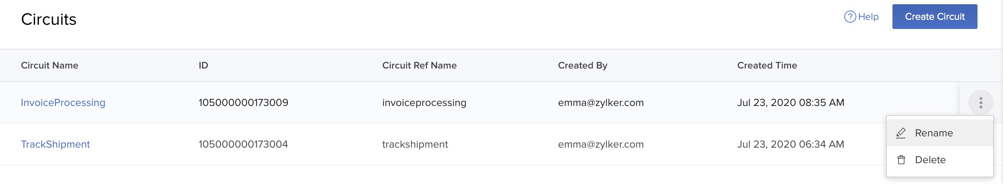Click the Help question mark icon
This screenshot has height=184, width=1003.
850,17
